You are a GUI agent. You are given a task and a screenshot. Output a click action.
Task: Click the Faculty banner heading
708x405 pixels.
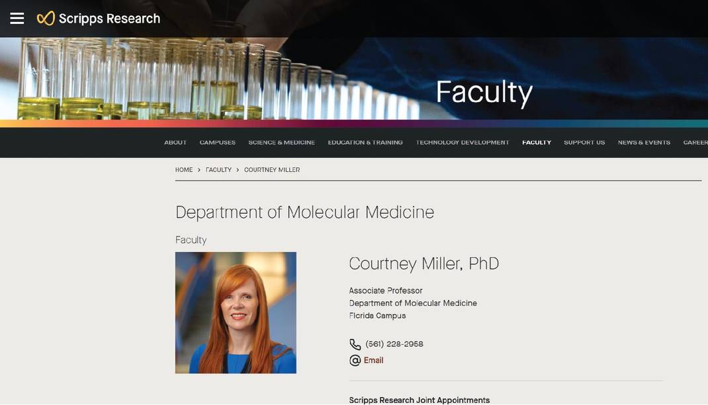(484, 92)
